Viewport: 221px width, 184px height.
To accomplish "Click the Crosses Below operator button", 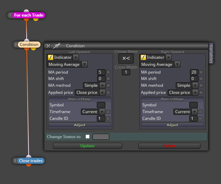I will coord(126,58).
